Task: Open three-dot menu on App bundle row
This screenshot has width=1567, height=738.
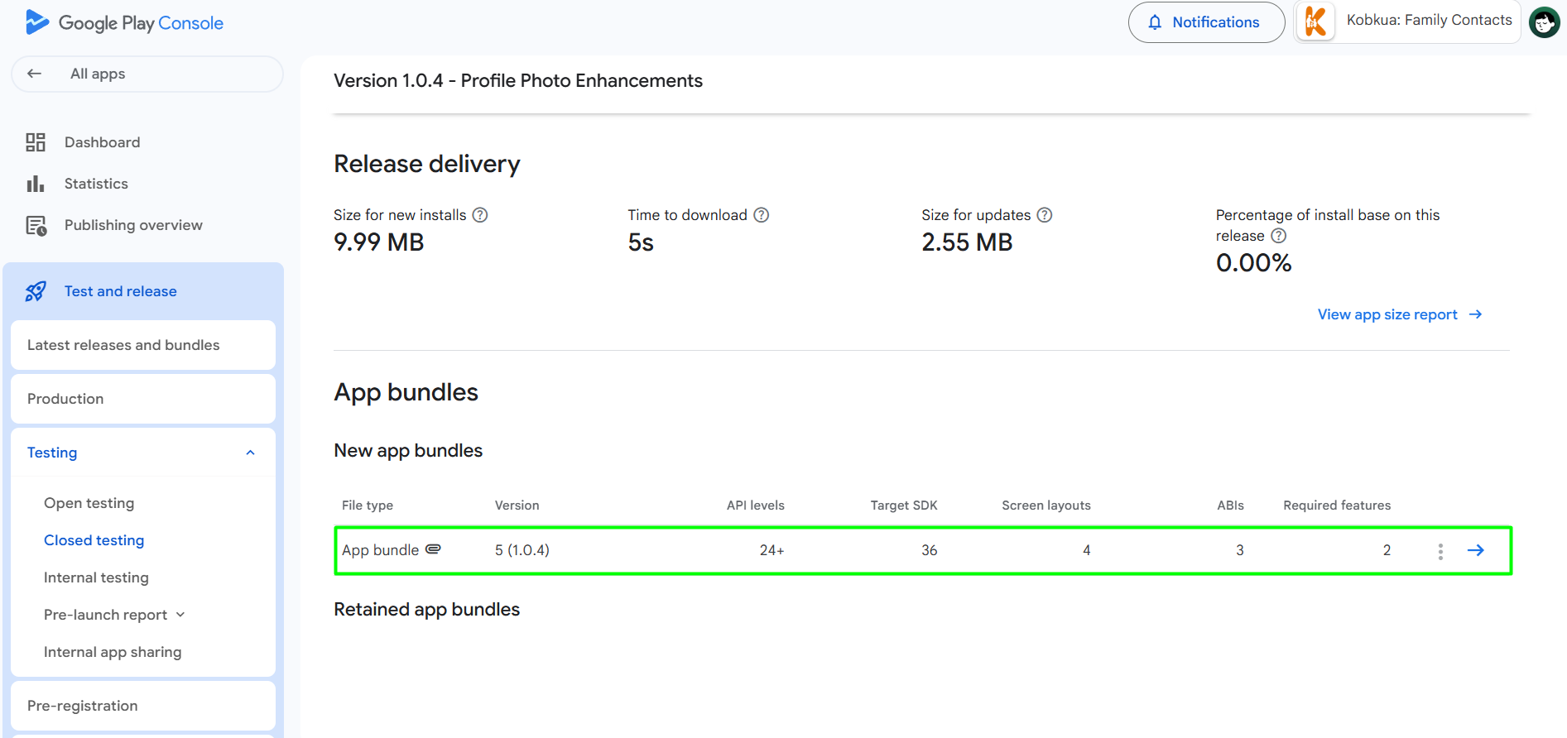Action: click(1440, 551)
